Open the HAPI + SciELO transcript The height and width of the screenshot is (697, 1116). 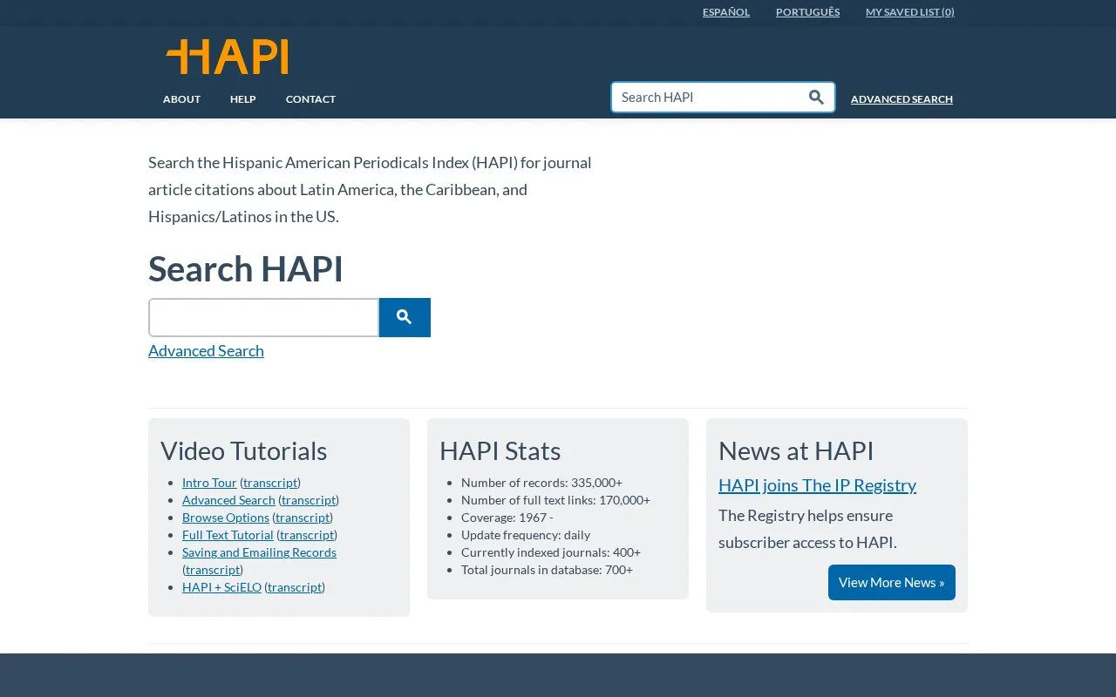tap(295, 587)
